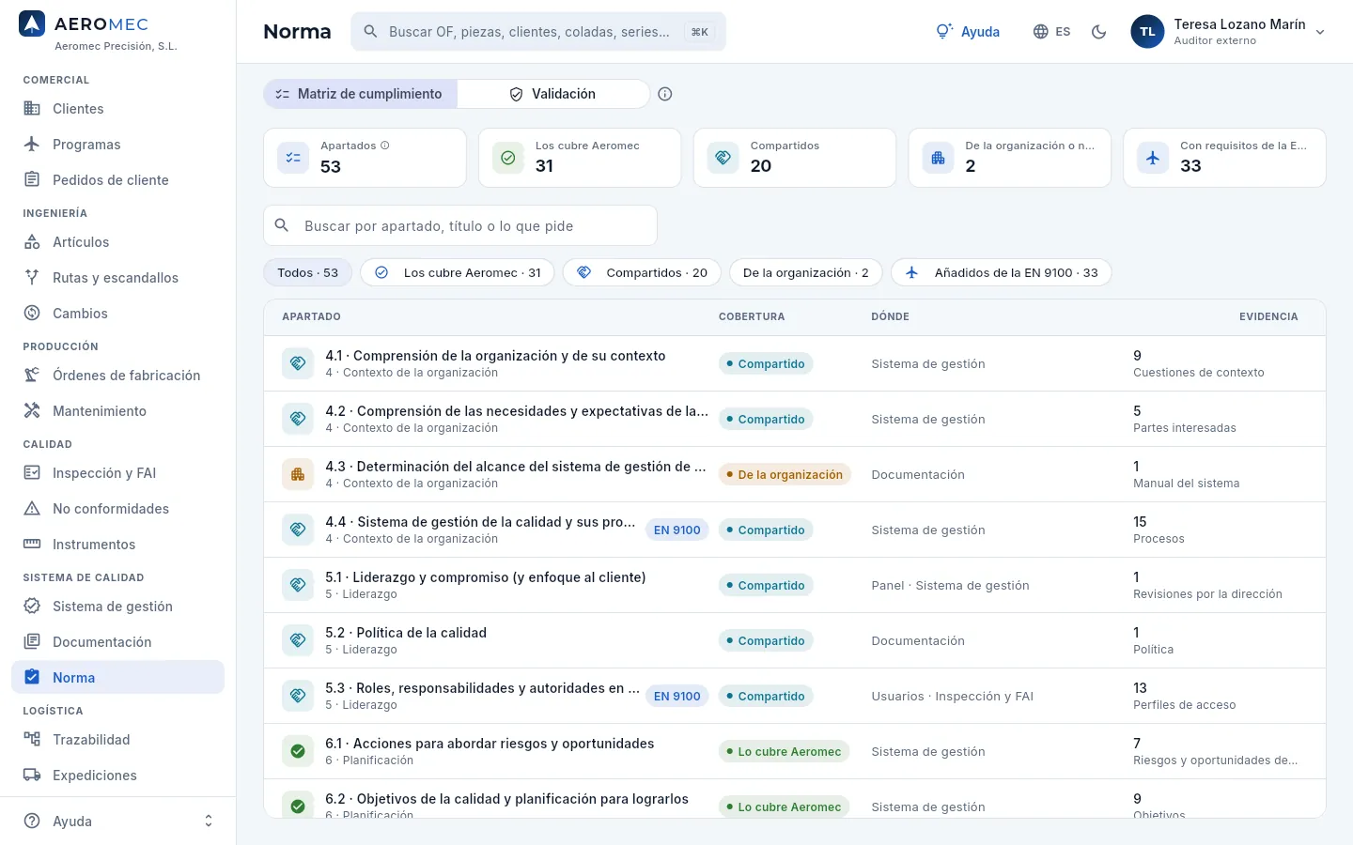Expand the bottom Ayuda sidebar menu

click(117, 822)
